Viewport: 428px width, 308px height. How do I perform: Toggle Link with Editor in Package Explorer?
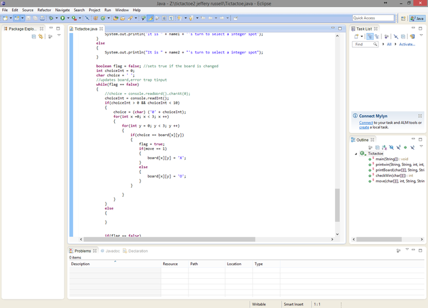pos(41,37)
